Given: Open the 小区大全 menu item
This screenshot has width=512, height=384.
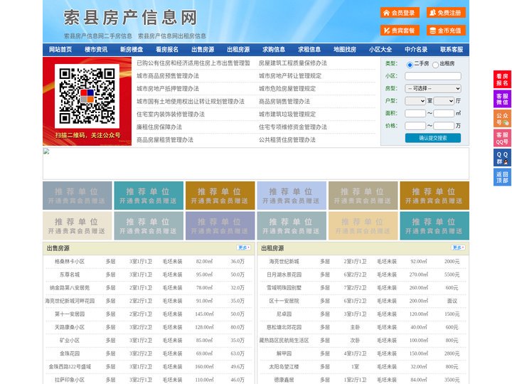Looking at the screenshot, I should point(380,50).
